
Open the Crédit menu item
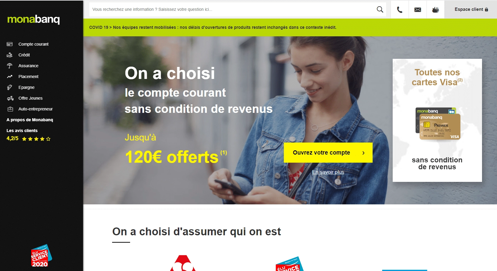point(24,55)
